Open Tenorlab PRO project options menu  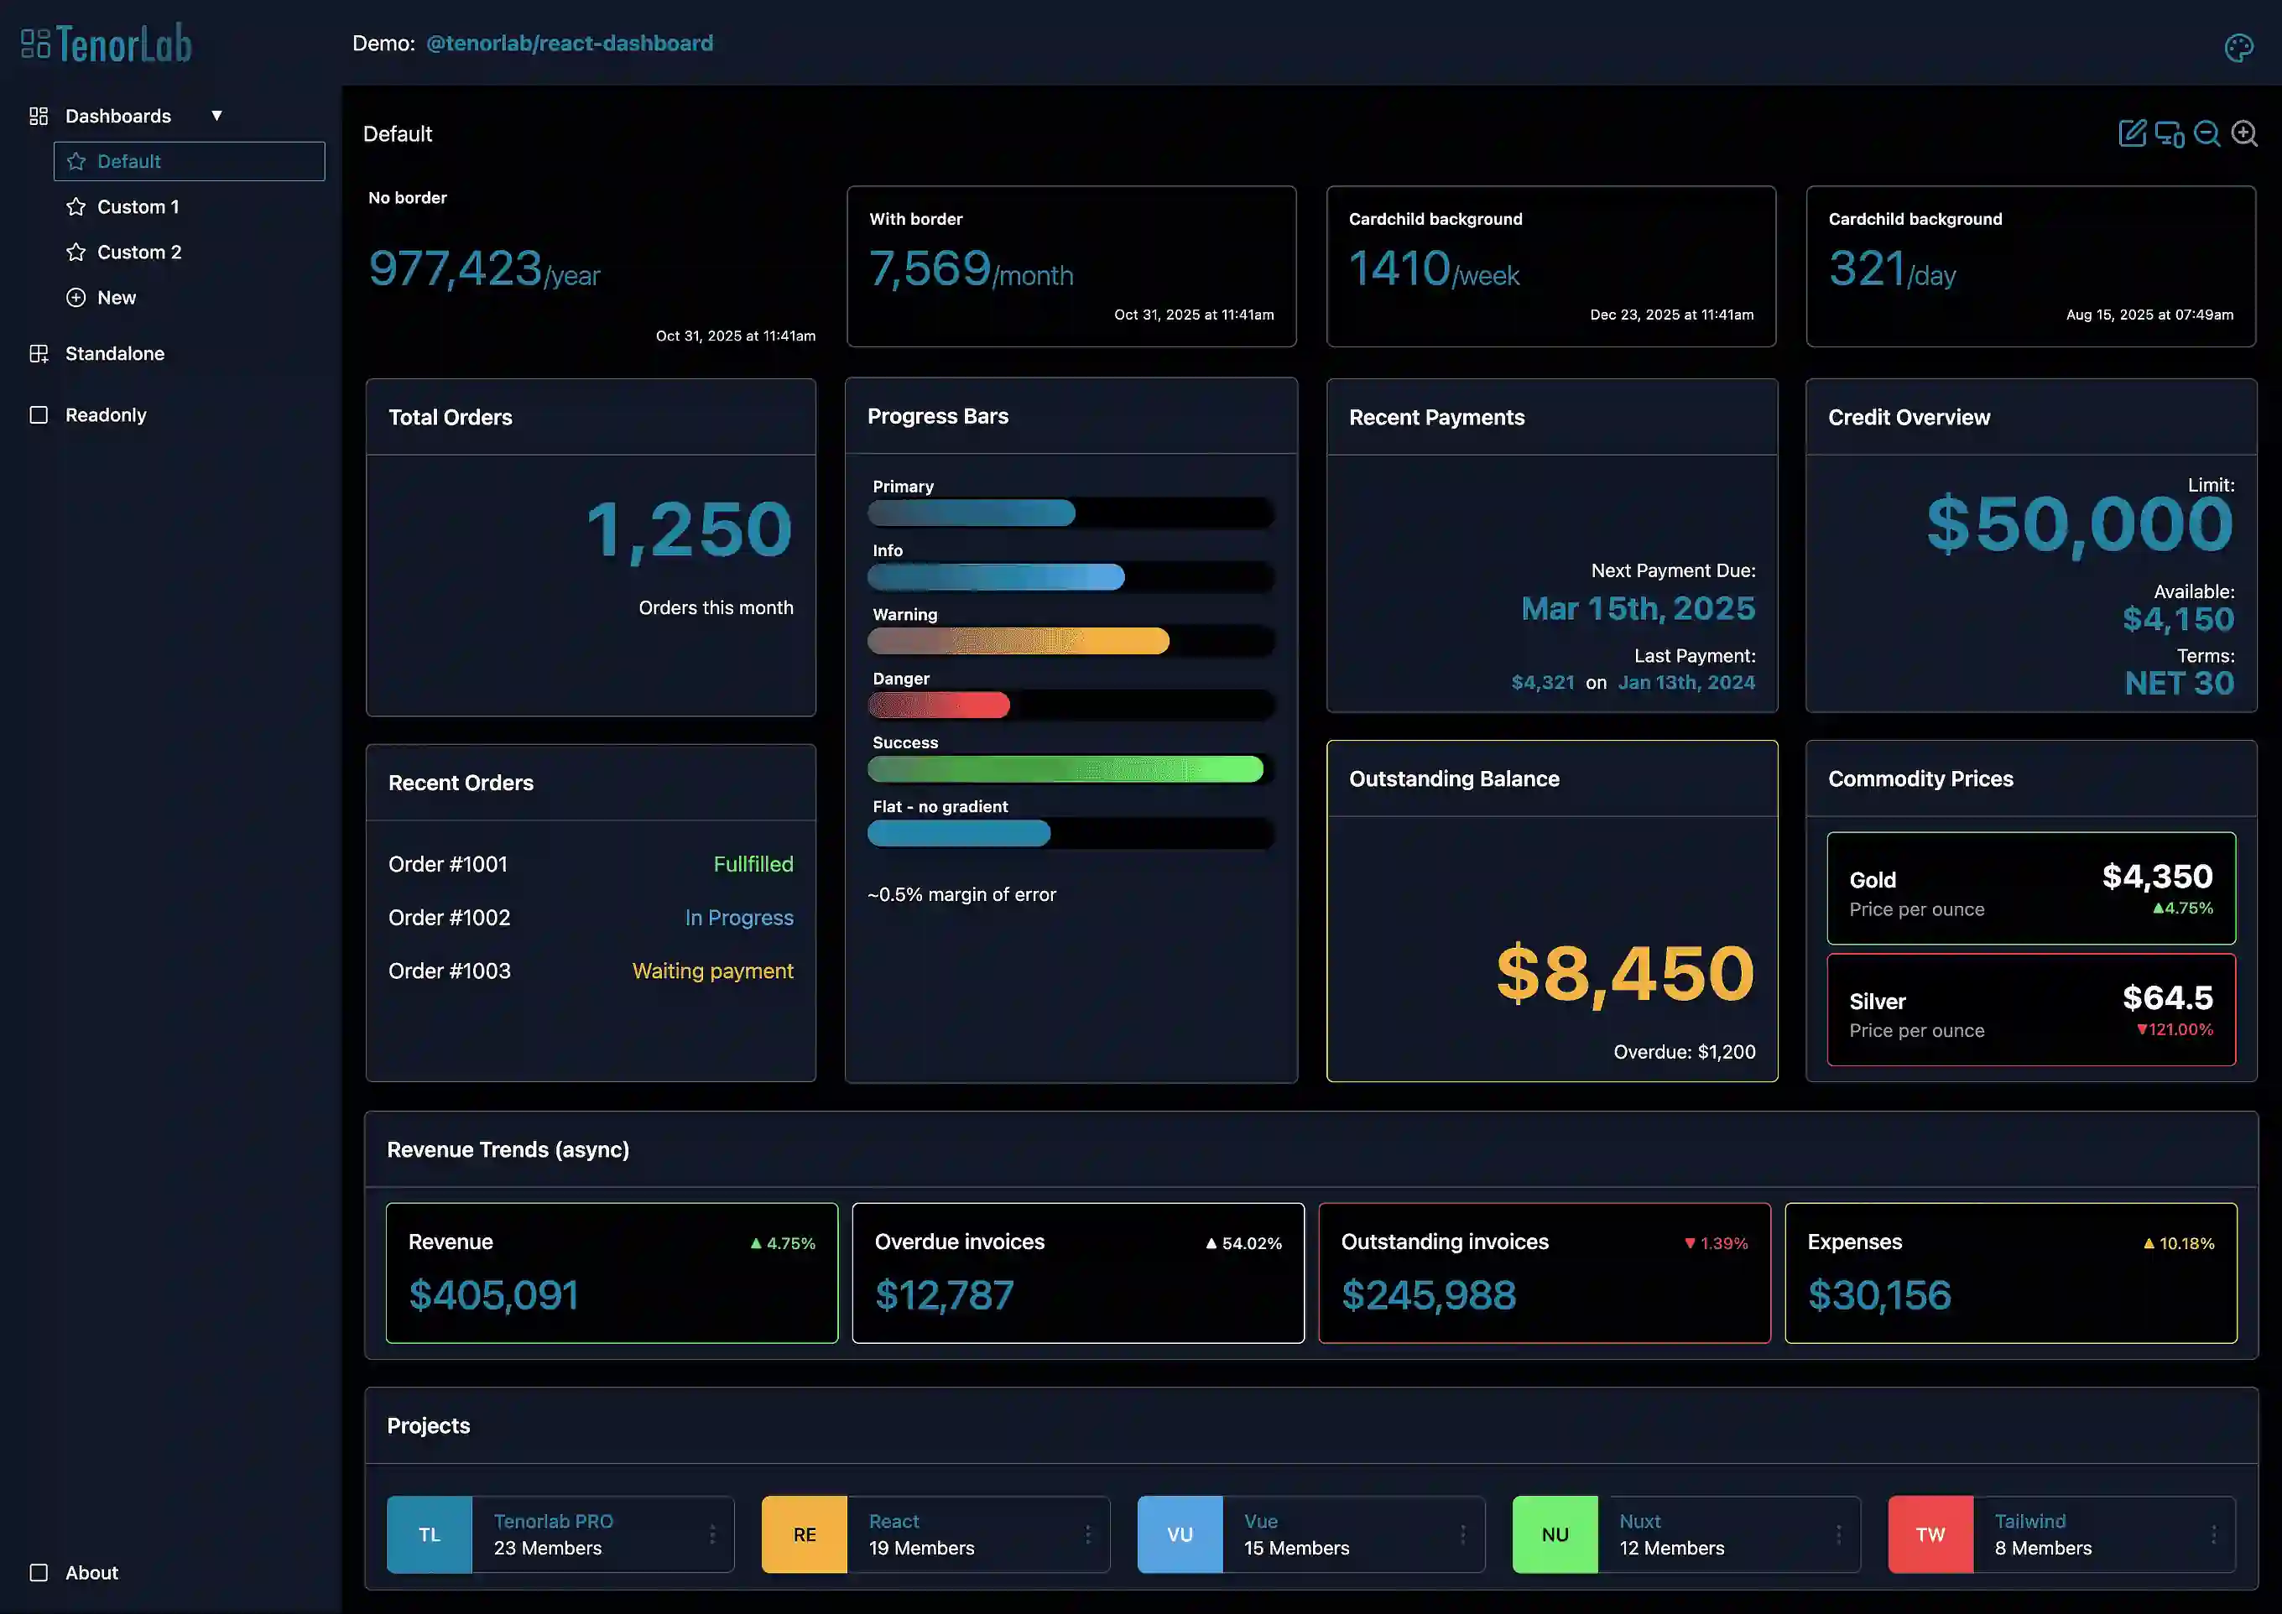(x=711, y=1534)
